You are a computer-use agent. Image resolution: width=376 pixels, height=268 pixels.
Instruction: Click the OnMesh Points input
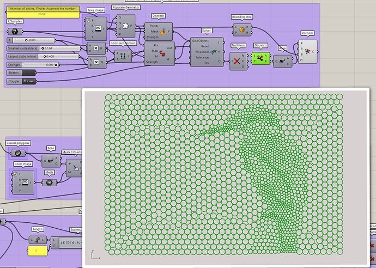pyautogui.click(x=154, y=26)
